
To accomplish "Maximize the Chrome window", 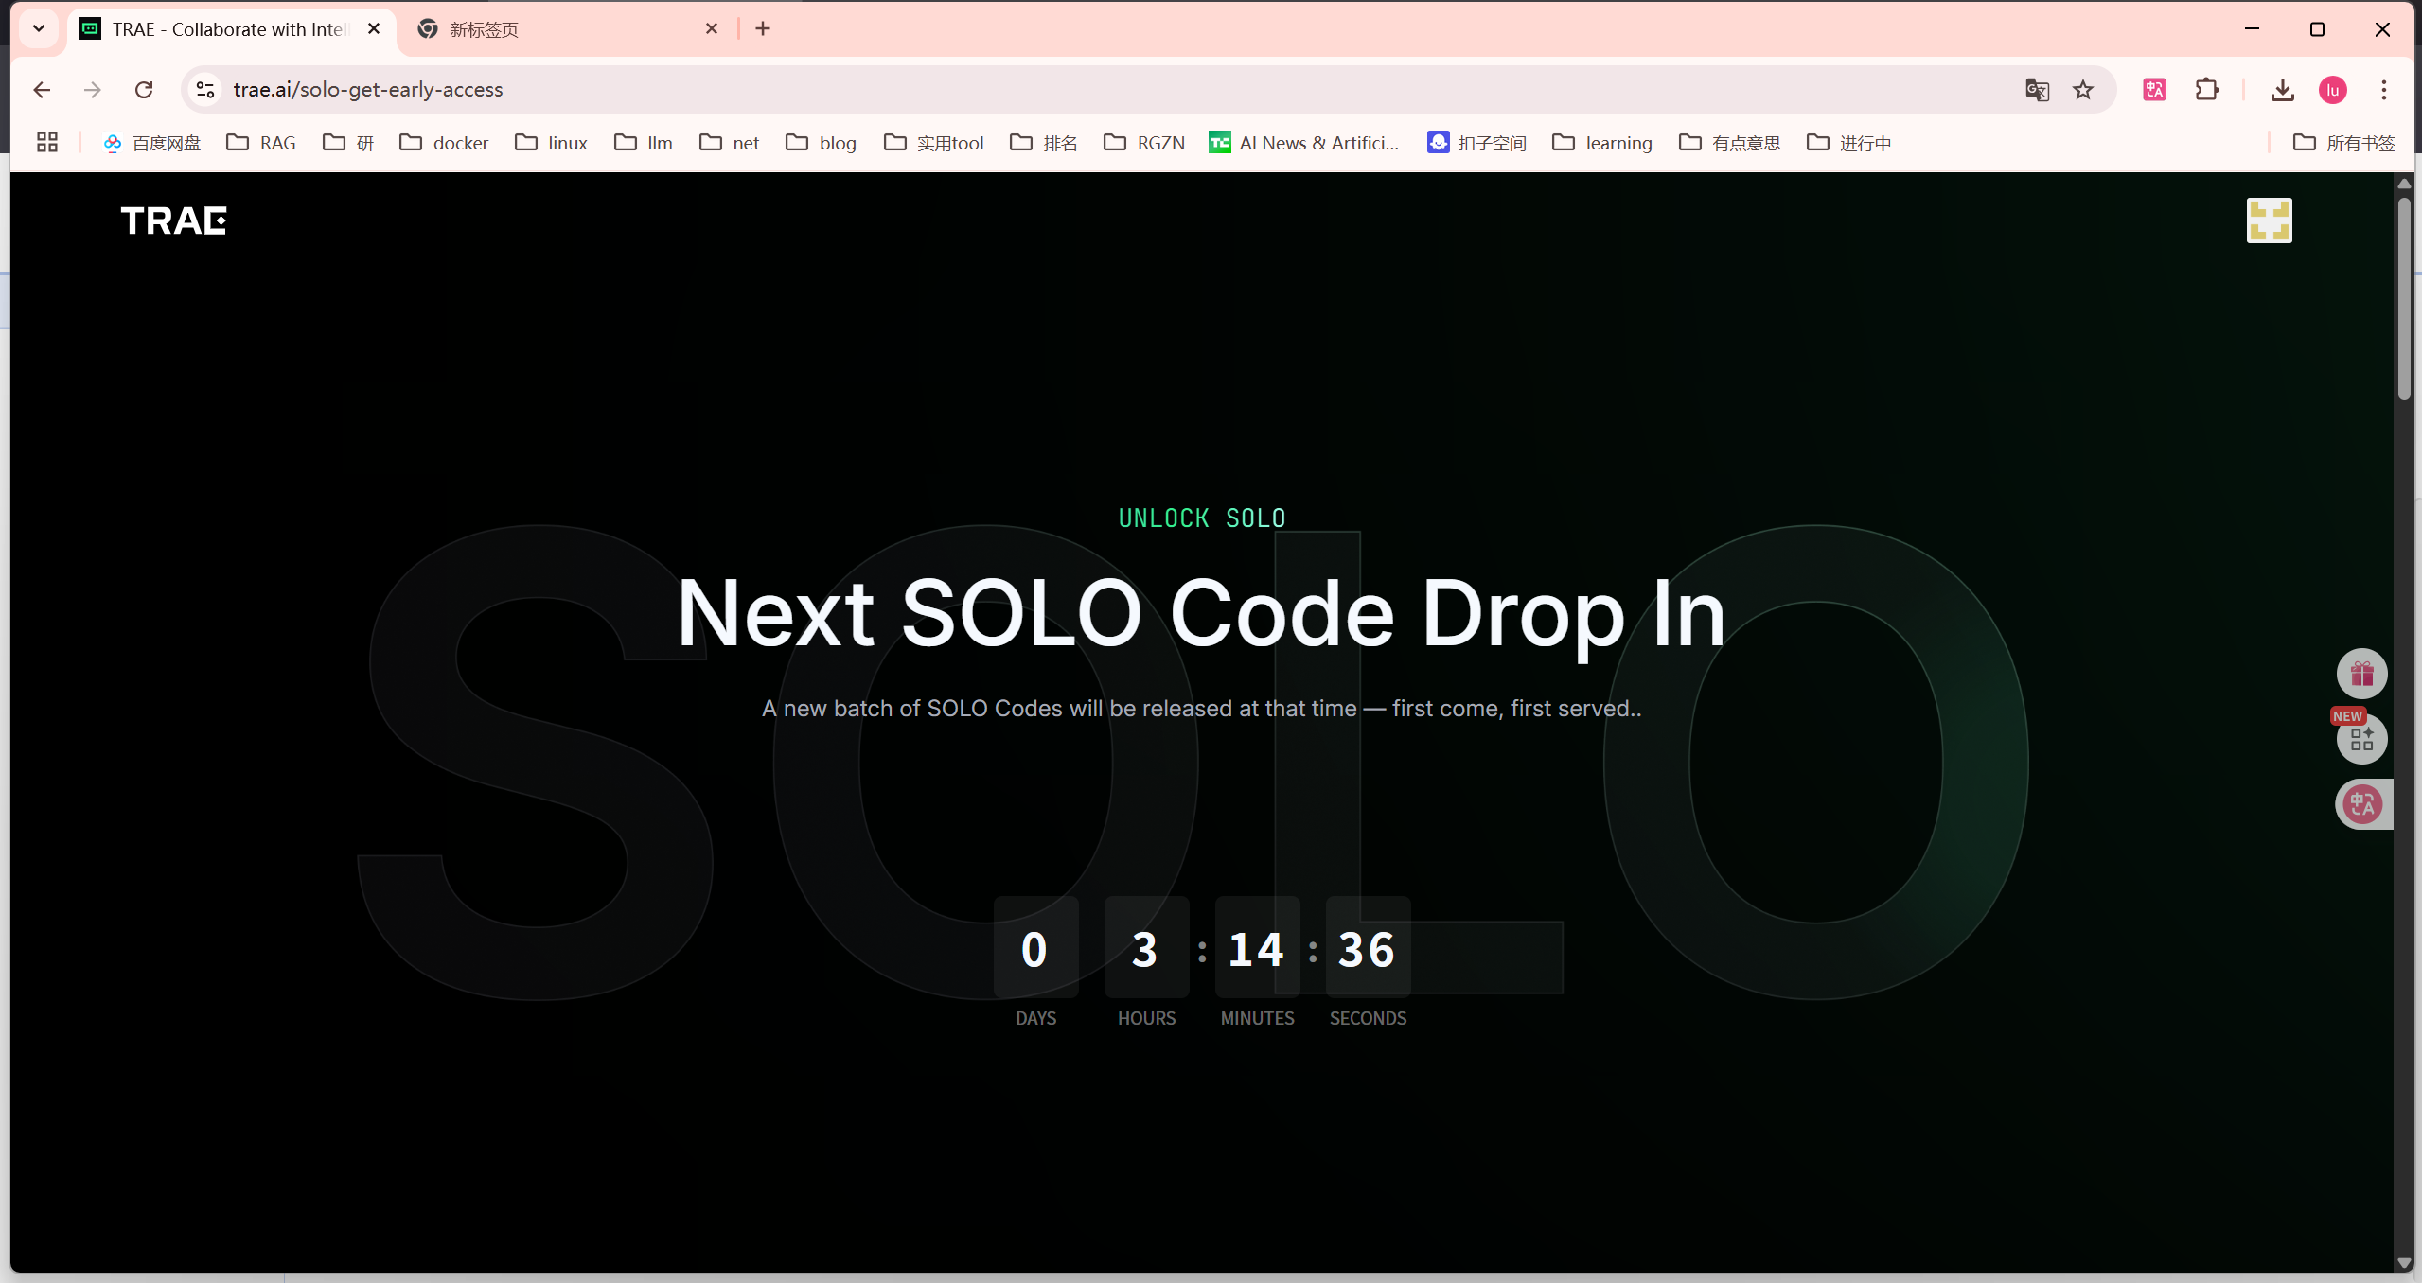I will pos(2317,29).
